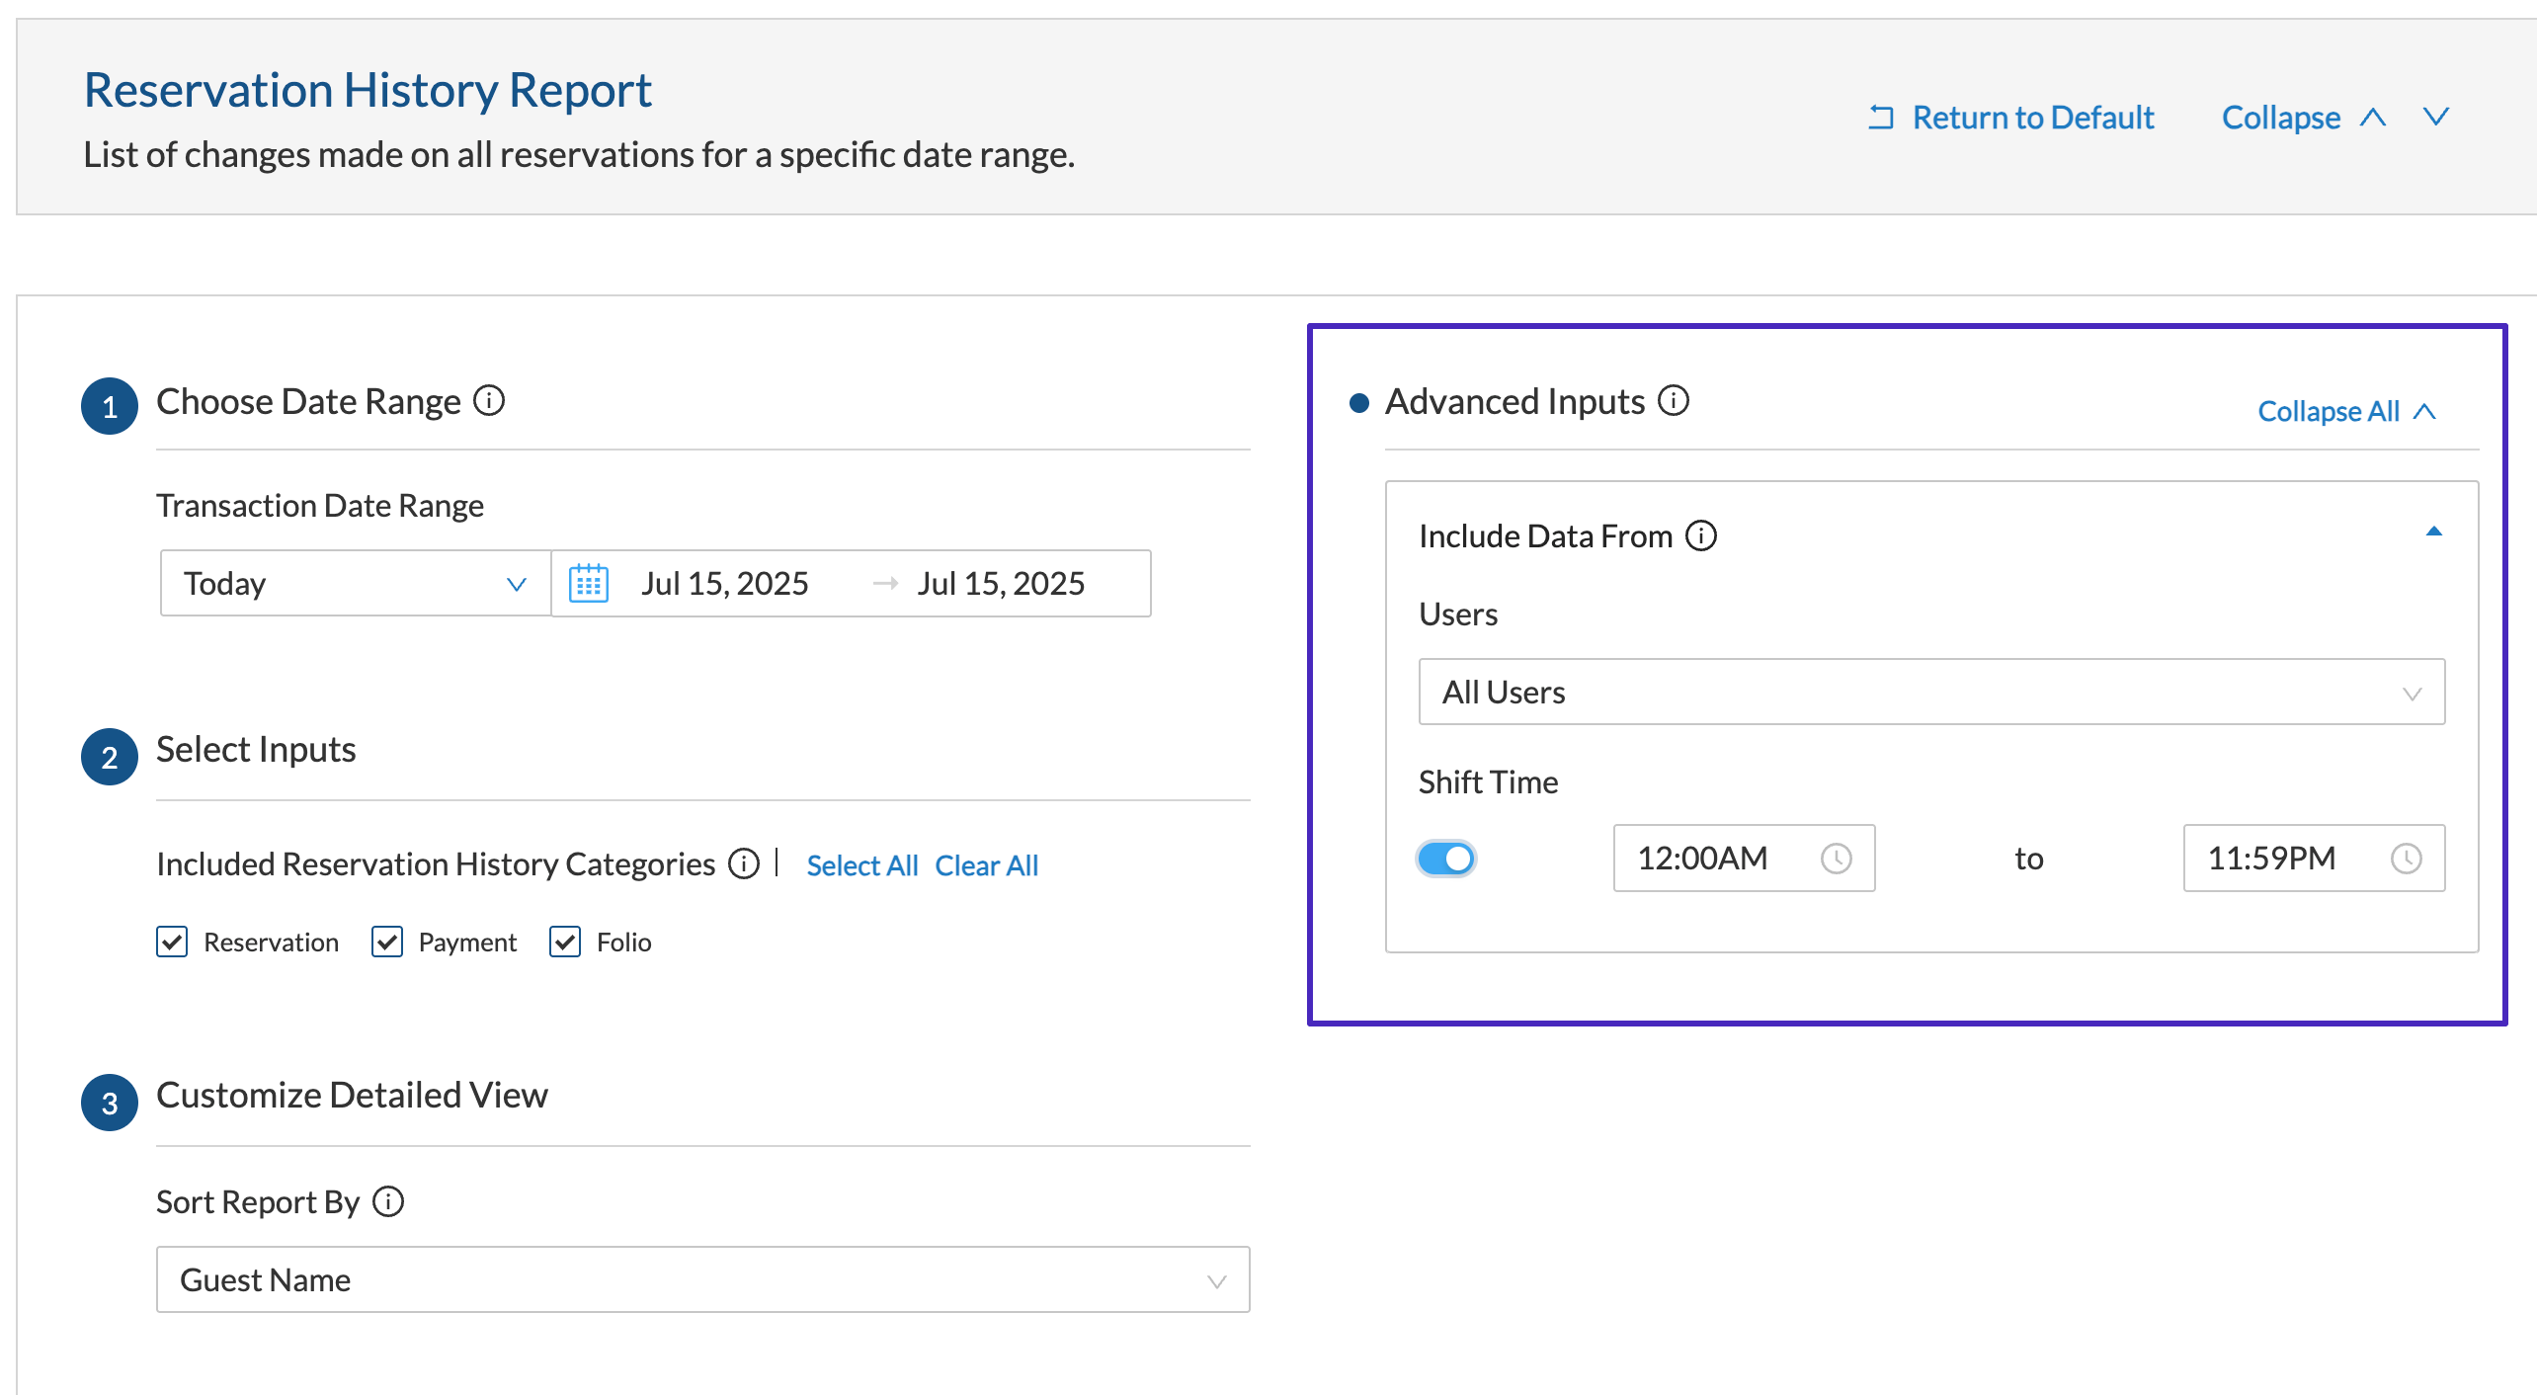Collapse the Include Data From section
The height and width of the screenshot is (1395, 2537).
(x=2434, y=532)
